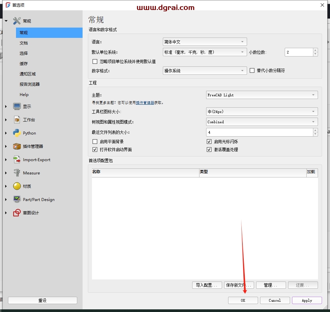This screenshot has height=312, width=330.
Task: Expand the 工作台 category arrow
Action: 6,120
